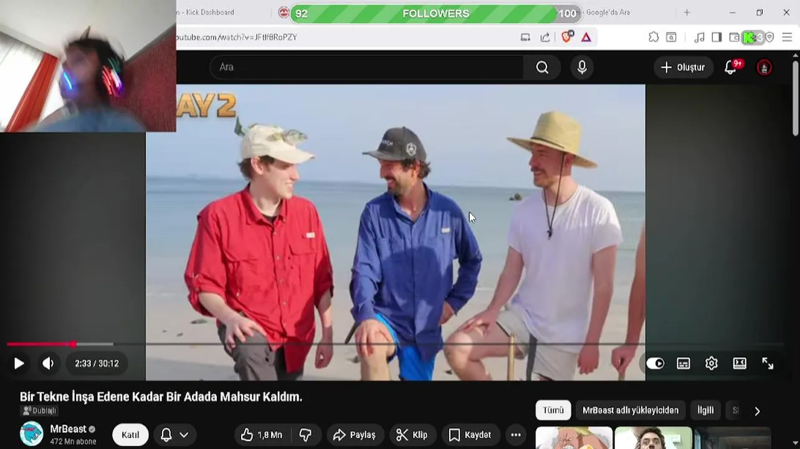
Task: Select the İlgili filter chip
Action: [x=705, y=410]
